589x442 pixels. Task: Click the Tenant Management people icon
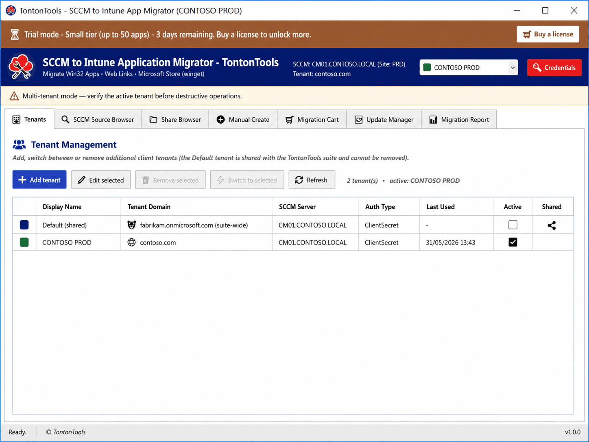click(19, 144)
